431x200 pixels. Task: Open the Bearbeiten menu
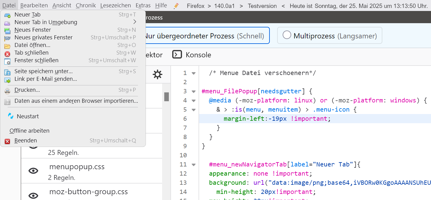[34, 5]
